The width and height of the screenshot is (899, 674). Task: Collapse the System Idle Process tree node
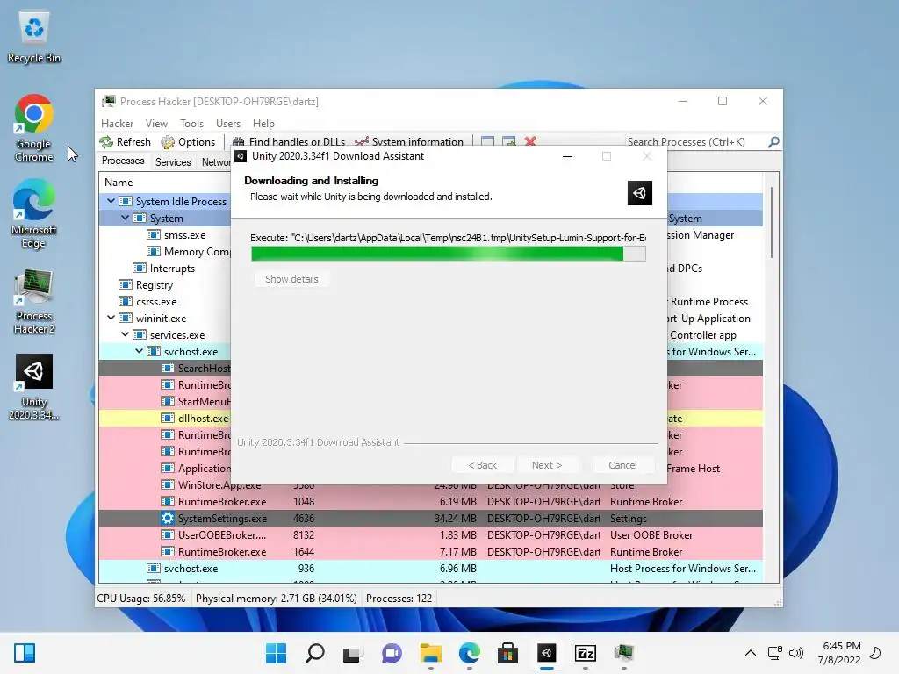111,201
